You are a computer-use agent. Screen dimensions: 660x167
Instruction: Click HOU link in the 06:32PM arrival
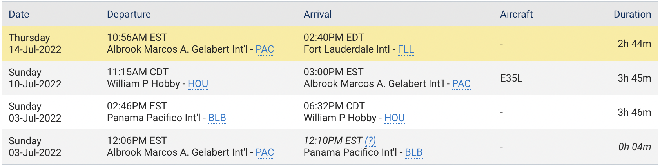pyautogui.click(x=394, y=118)
